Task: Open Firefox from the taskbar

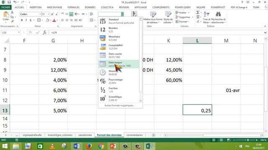Action: (x=88, y=146)
